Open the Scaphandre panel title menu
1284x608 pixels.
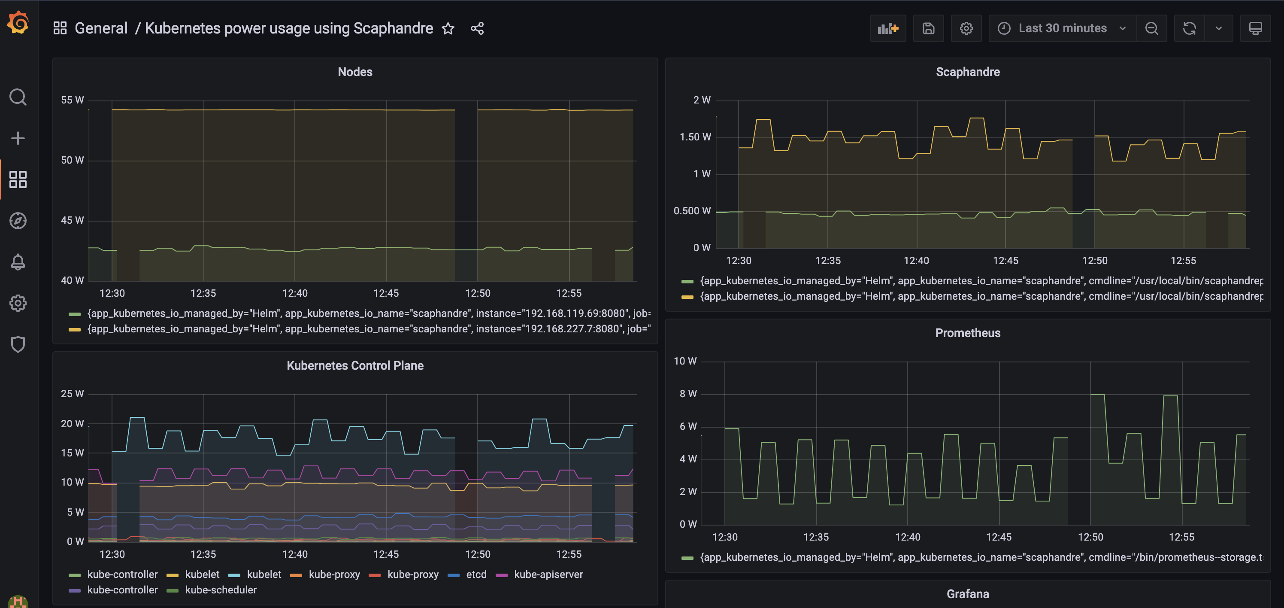967,72
